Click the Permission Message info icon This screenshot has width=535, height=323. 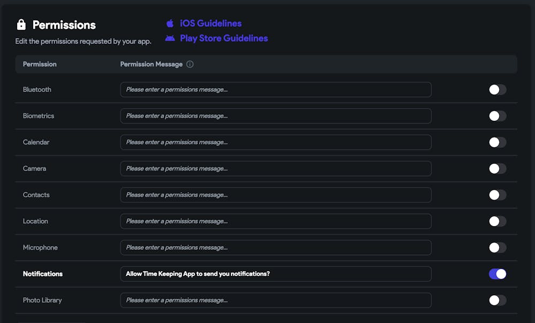tap(190, 64)
